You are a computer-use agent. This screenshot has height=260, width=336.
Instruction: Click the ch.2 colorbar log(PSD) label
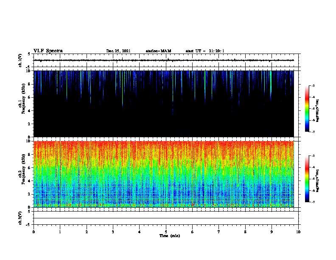click(x=317, y=181)
